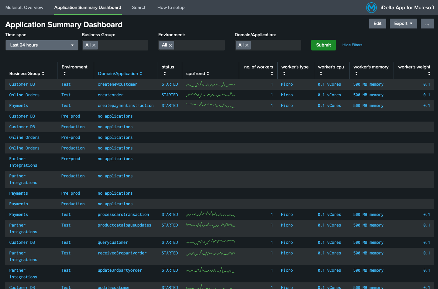Sort by Environment column sort icon
The height and width of the screenshot is (289, 438).
pyautogui.click(x=65, y=74)
